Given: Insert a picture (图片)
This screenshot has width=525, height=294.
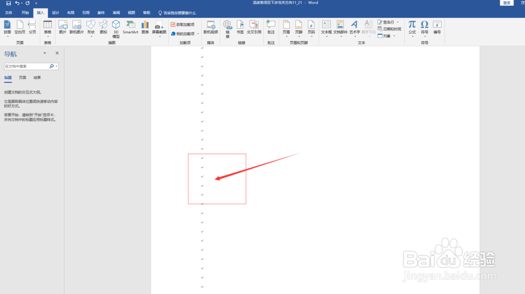Looking at the screenshot, I should click(x=62, y=27).
